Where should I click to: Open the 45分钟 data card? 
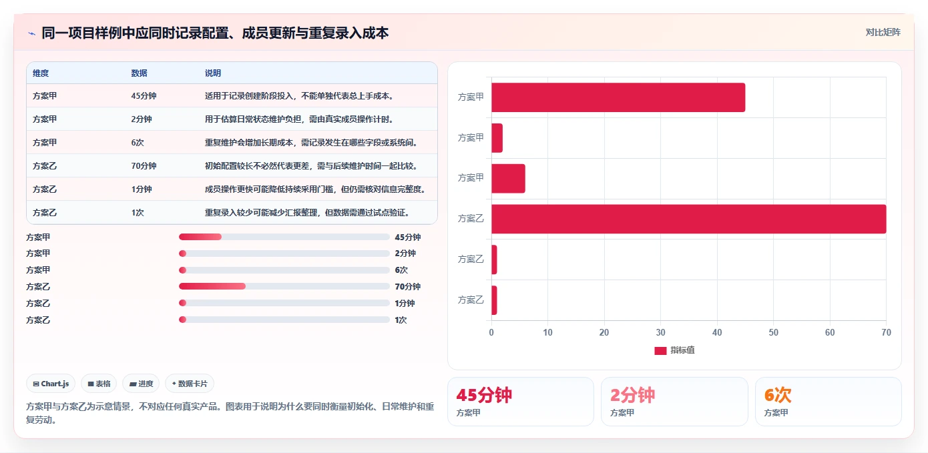click(x=520, y=402)
